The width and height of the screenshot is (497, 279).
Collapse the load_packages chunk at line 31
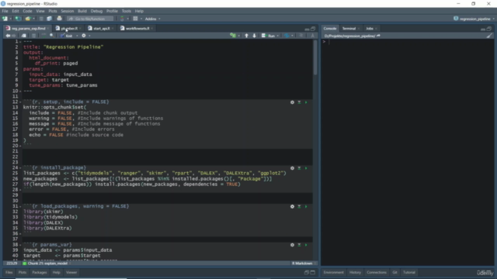(20, 206)
